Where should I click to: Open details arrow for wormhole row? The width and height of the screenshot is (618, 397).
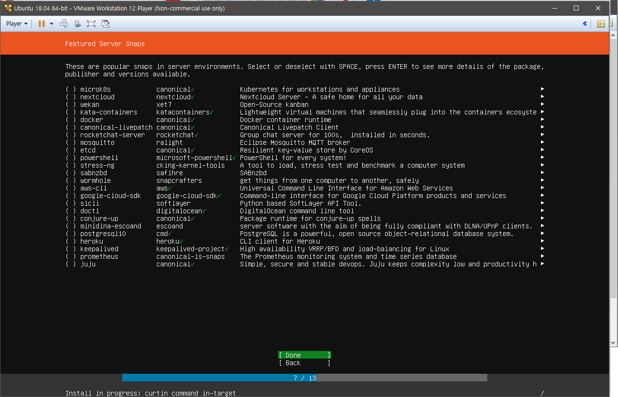(542, 180)
